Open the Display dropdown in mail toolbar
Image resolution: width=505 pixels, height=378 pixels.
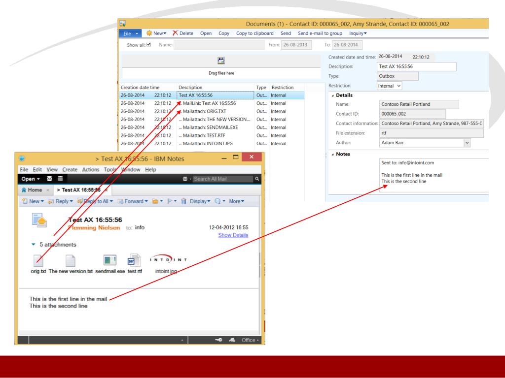(x=200, y=201)
